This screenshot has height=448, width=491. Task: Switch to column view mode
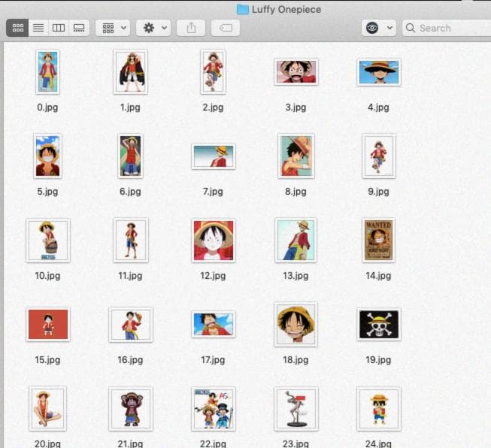coord(59,28)
